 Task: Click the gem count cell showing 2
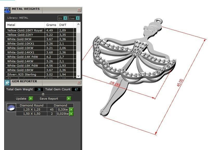(51, 114)
